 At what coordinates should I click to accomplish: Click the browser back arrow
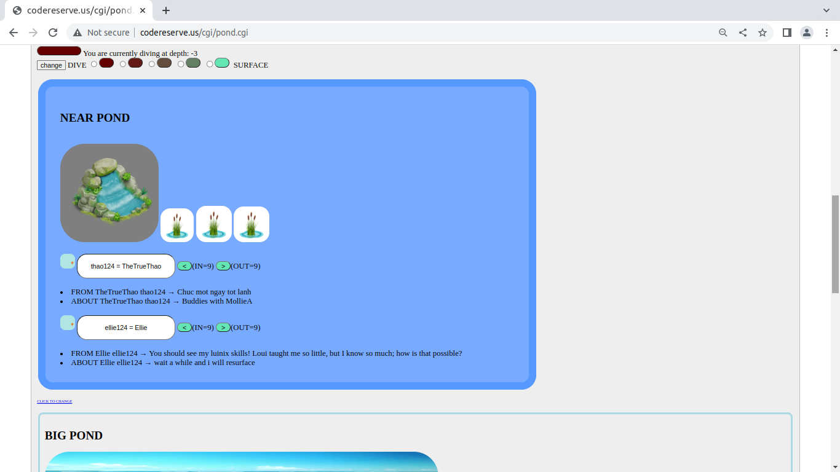(14, 33)
